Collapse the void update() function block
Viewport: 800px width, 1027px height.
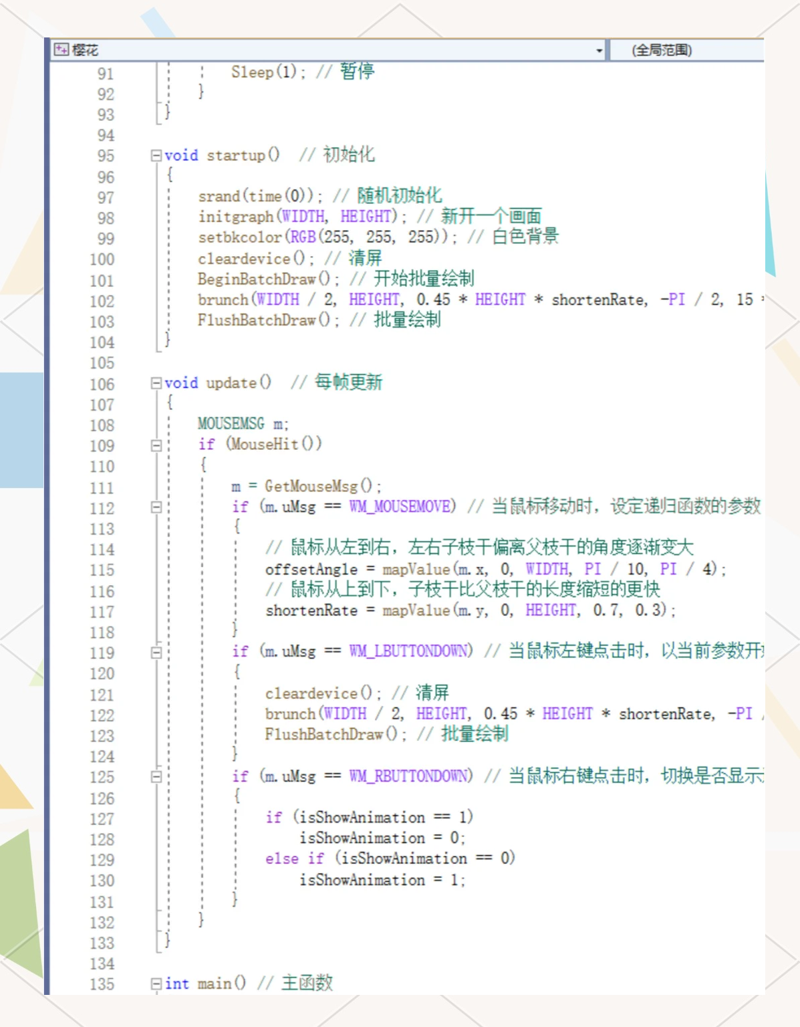pyautogui.click(x=156, y=383)
